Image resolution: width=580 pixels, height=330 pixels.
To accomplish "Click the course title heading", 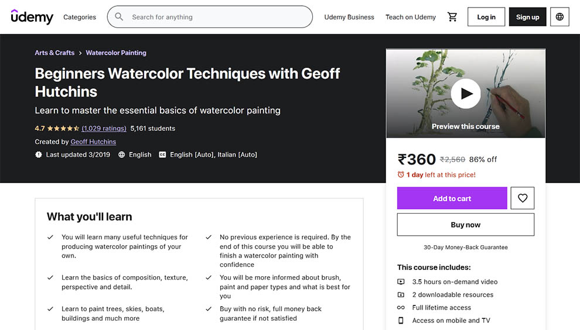I will coord(187,82).
